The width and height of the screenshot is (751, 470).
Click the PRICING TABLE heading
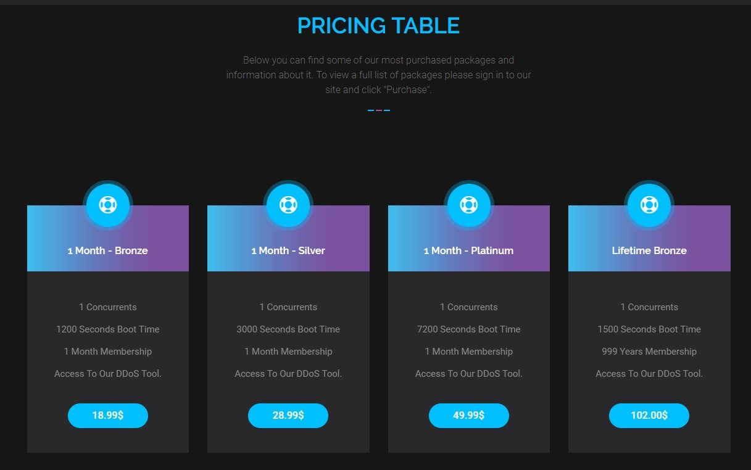point(378,26)
